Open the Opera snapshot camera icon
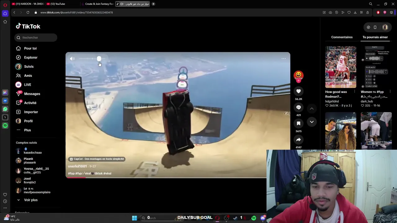This screenshot has width=397, height=223. point(330,12)
